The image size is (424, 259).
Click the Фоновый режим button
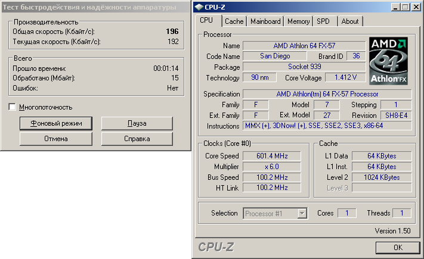56,123
